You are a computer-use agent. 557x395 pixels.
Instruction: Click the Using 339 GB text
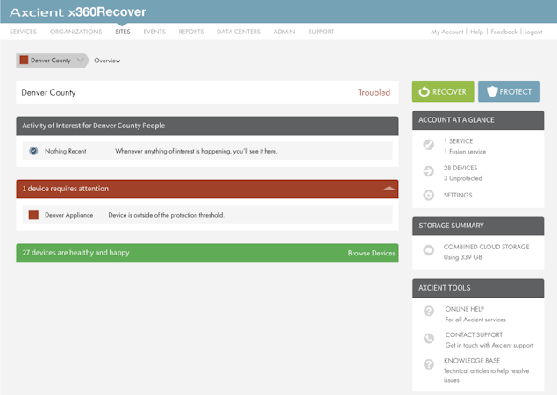(462, 257)
